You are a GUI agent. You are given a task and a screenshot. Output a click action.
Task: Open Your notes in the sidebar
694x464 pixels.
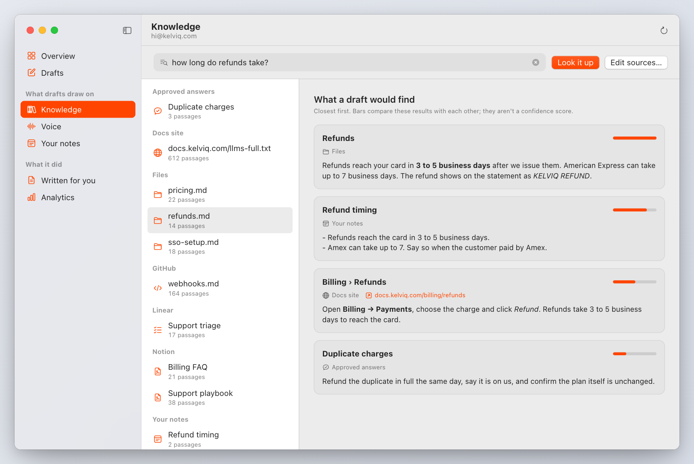click(x=78, y=143)
